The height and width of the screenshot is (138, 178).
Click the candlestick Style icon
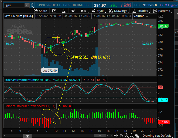[x=94, y=11]
